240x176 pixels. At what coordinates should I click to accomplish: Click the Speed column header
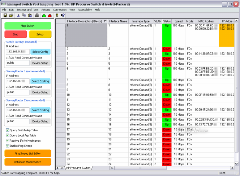(179, 21)
